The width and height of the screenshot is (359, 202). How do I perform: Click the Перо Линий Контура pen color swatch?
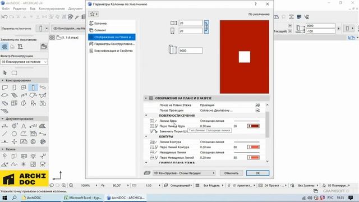pyautogui.click(x=253, y=147)
